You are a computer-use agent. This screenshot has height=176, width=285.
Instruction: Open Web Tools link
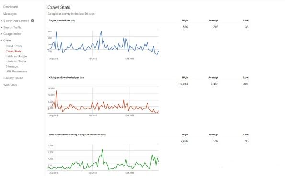coord(10,85)
